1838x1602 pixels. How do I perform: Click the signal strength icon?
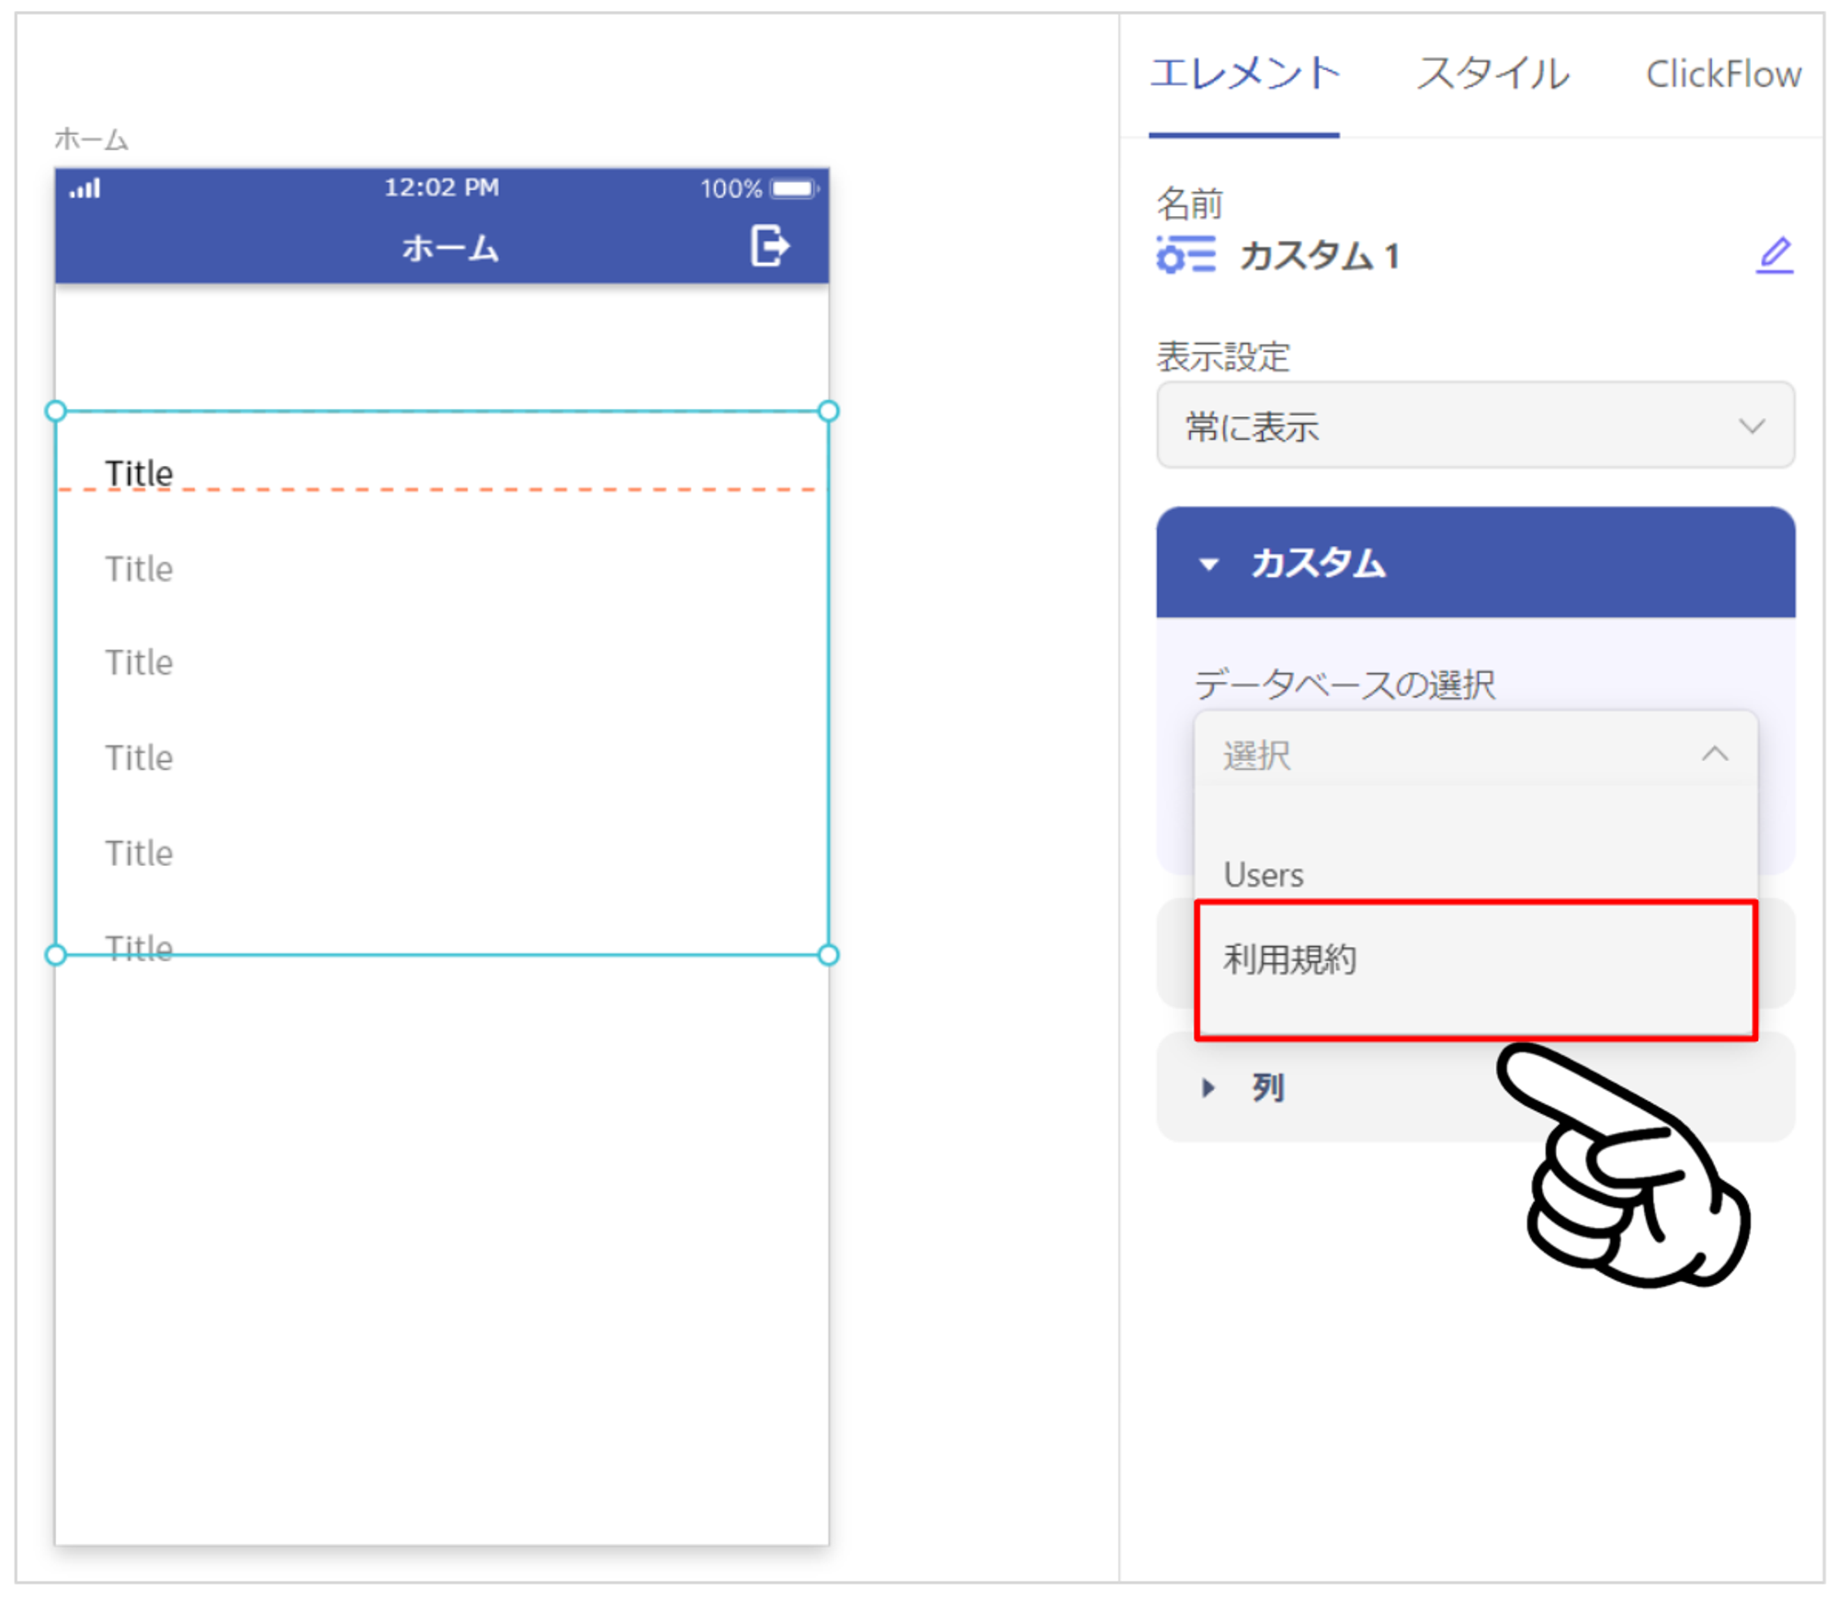[x=85, y=188]
